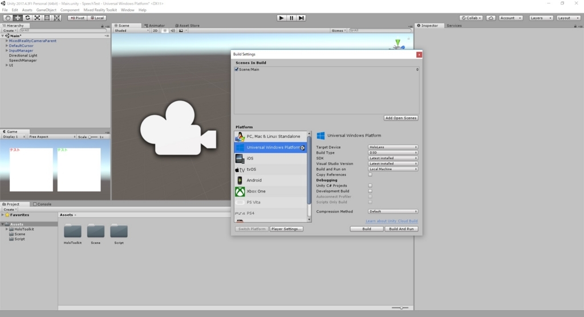
Task: Toggle scene audio speaker icon
Action: [173, 31]
